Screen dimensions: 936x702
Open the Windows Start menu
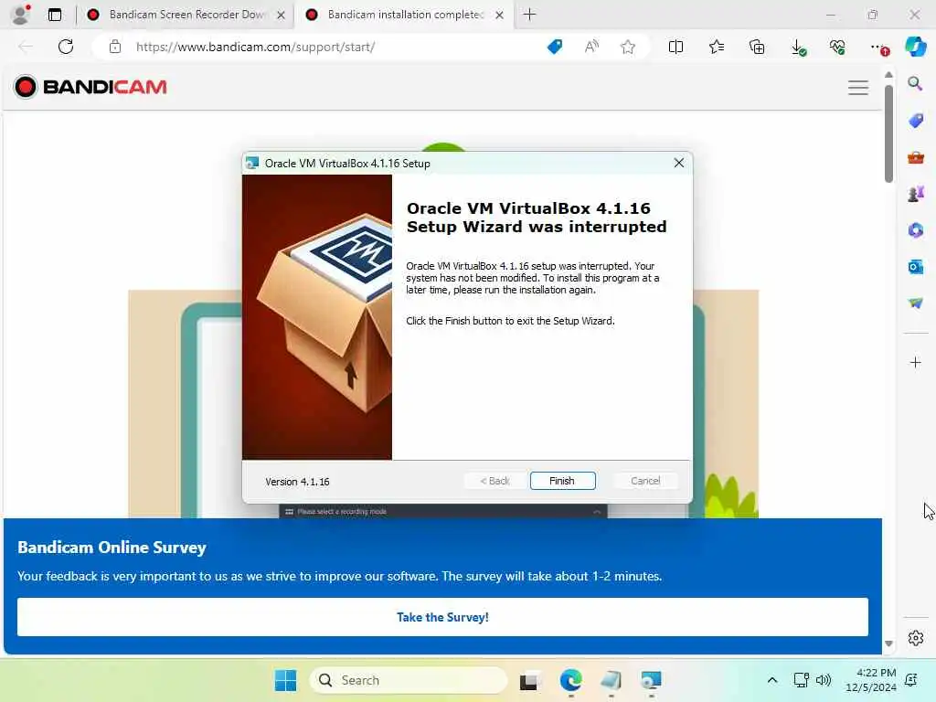pos(285,680)
